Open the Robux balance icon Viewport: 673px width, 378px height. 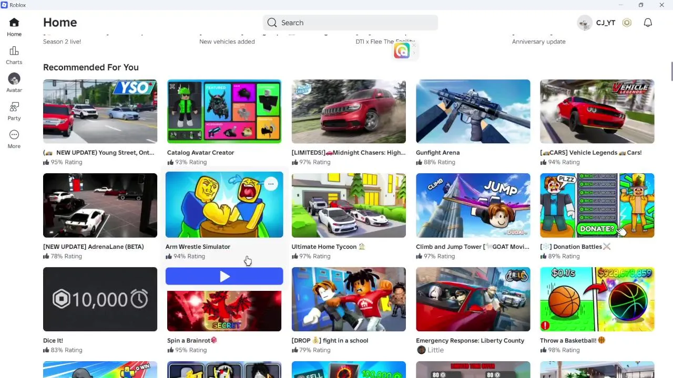click(x=627, y=23)
